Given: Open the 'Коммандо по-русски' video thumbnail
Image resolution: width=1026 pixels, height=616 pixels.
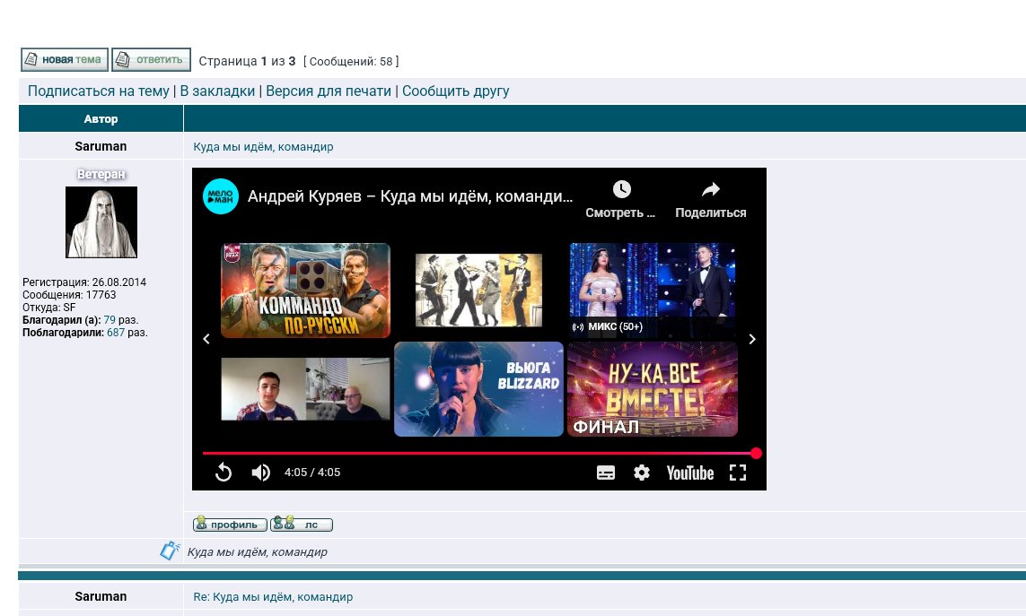Looking at the screenshot, I should tap(305, 291).
